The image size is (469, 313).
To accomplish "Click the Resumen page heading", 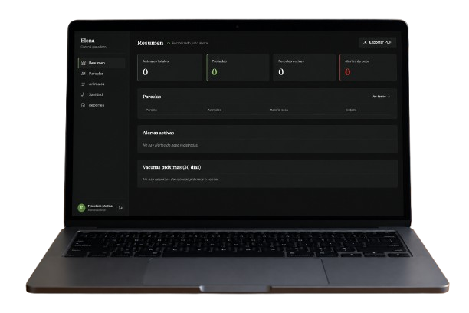I will click(150, 43).
